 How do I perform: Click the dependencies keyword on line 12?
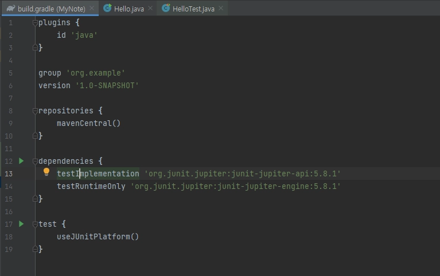point(66,161)
